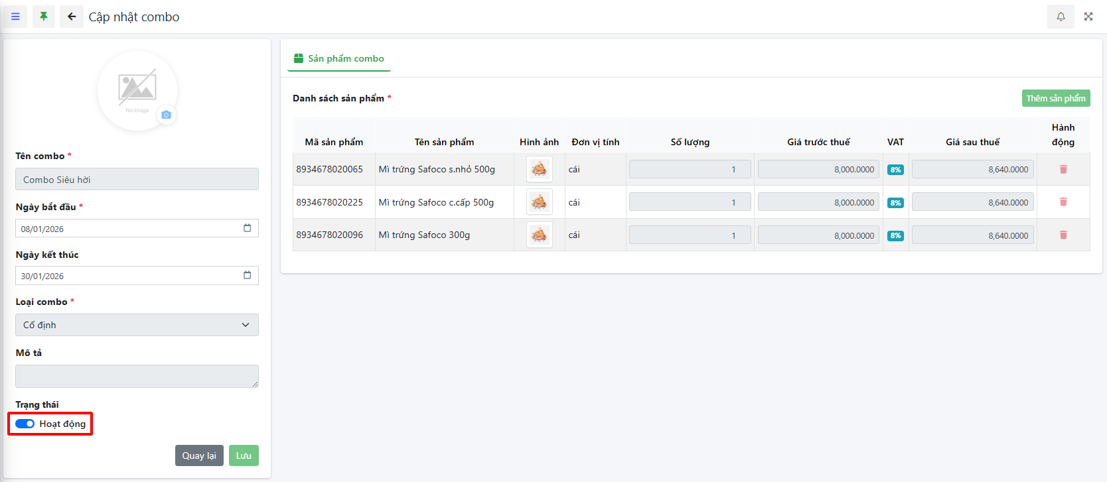1107x482 pixels.
Task: Click the Thêm sản phẩm button
Action: 1055,98
